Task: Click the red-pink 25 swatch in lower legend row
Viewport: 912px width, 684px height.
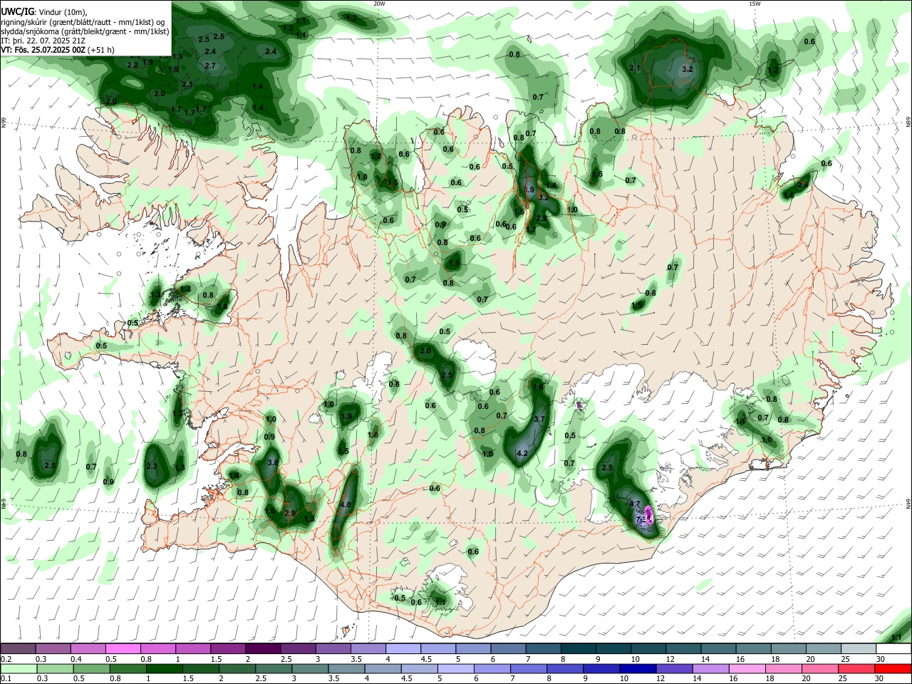Action: pyautogui.click(x=857, y=668)
